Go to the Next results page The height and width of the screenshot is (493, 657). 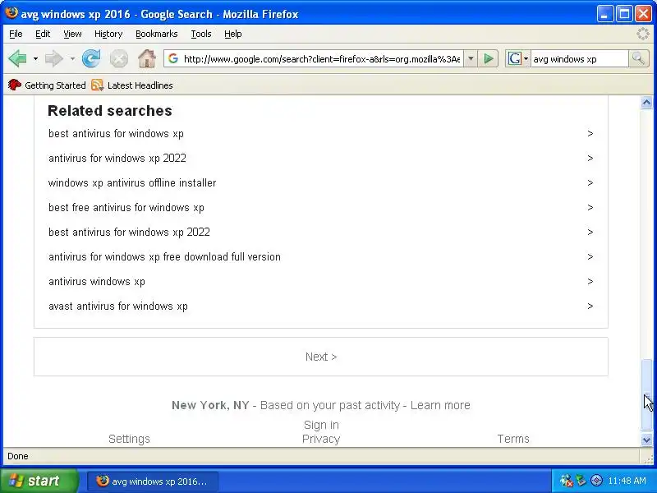(x=321, y=357)
